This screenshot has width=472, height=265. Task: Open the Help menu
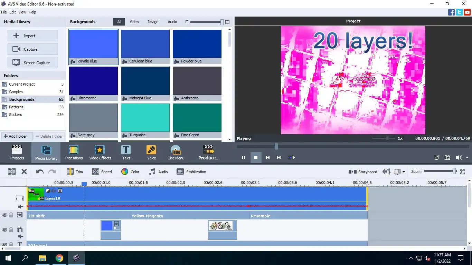(32, 12)
